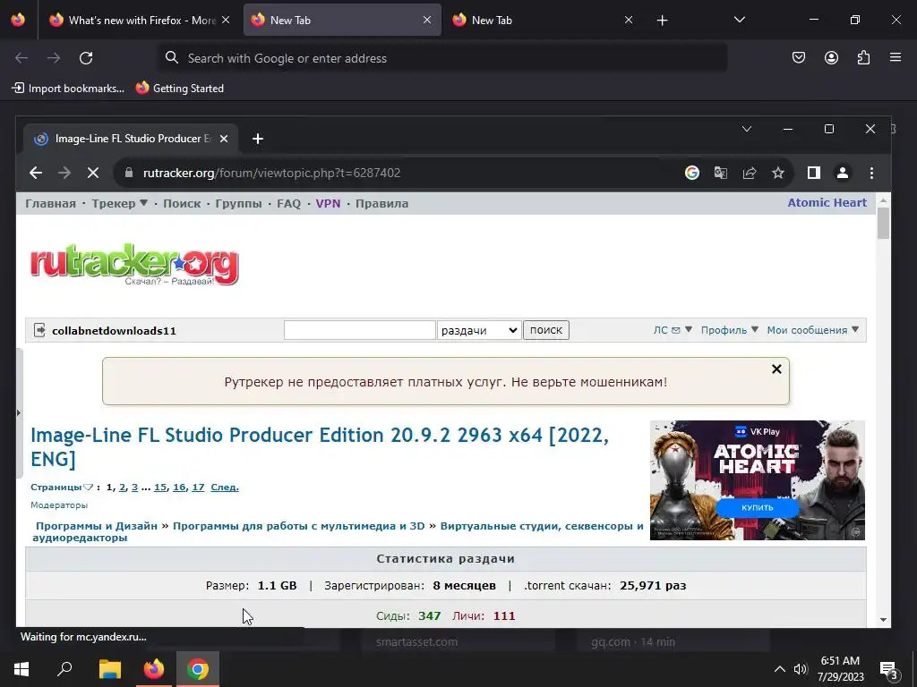Expand the Страницы page selector arrow
917x687 pixels.
(x=88, y=488)
